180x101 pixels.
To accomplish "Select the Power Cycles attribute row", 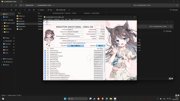I will tap(74, 68).
